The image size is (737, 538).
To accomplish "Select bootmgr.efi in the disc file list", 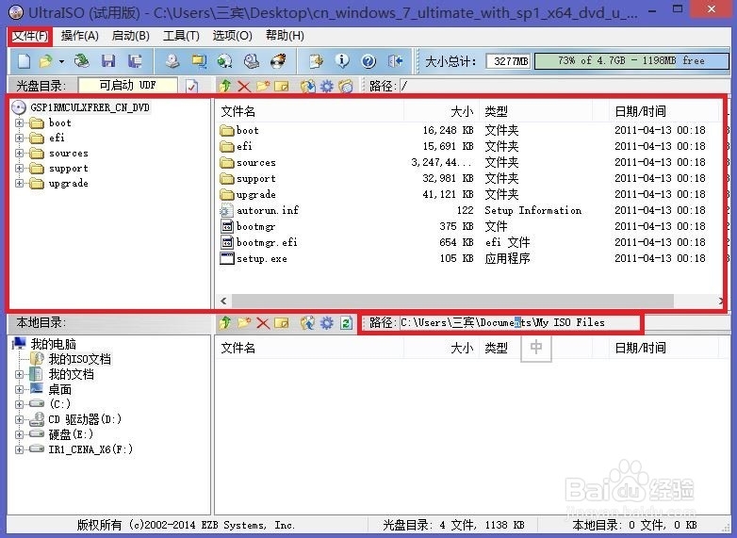I will [267, 242].
